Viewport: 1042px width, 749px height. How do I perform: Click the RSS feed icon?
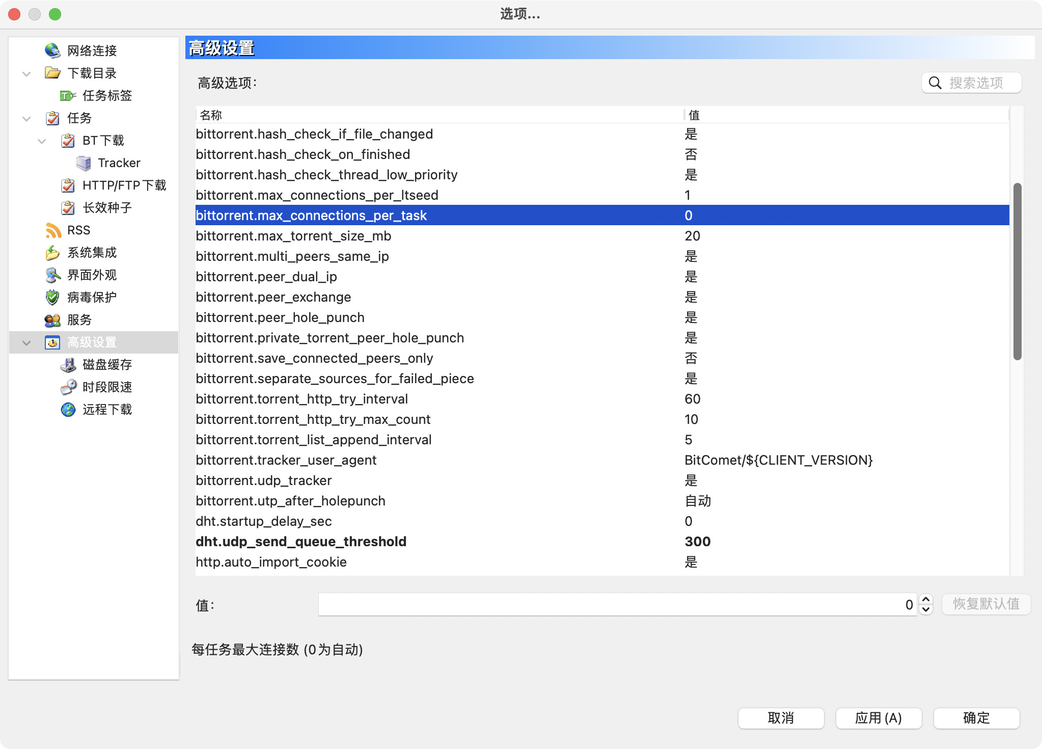[x=53, y=230]
